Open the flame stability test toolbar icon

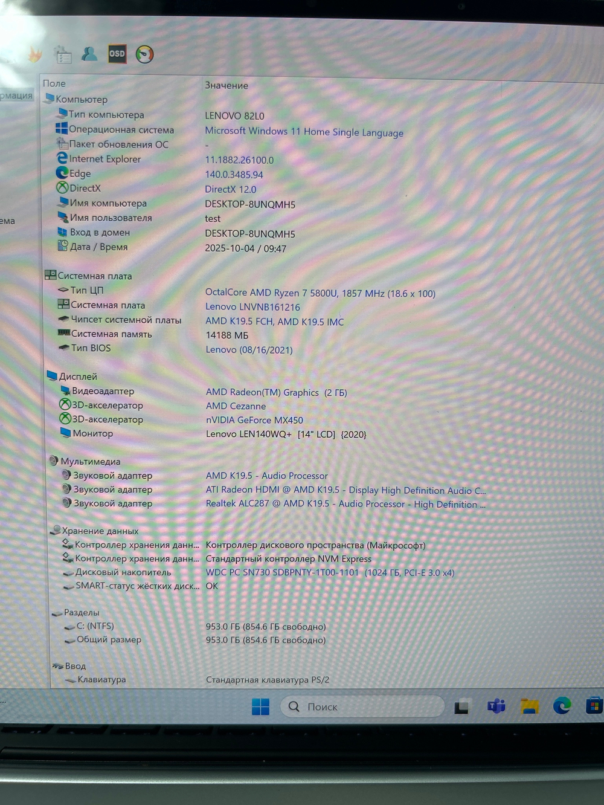[34, 54]
